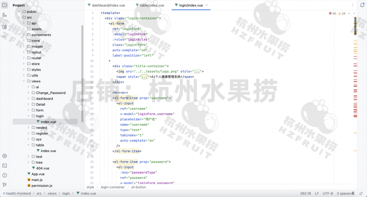Screen dimensions: 367x197
Task: Click line number 17 in gutter
Action: pos(92,98)
